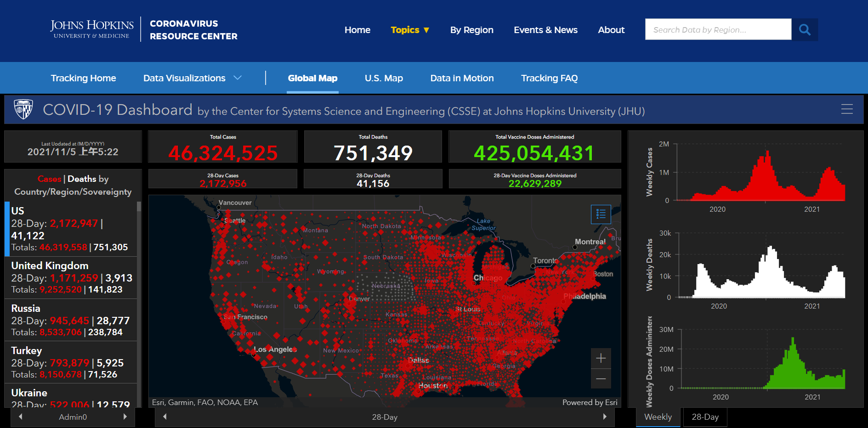The height and width of the screenshot is (428, 868).
Task: Open Coronavirus Resource Center link
Action: [x=193, y=30]
